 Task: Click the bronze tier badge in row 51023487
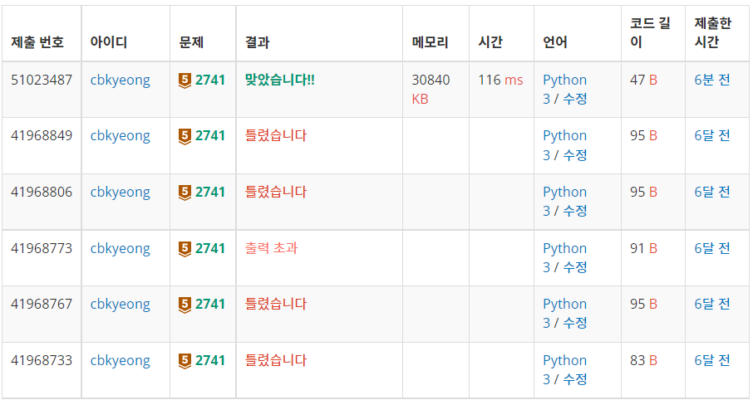pos(185,80)
